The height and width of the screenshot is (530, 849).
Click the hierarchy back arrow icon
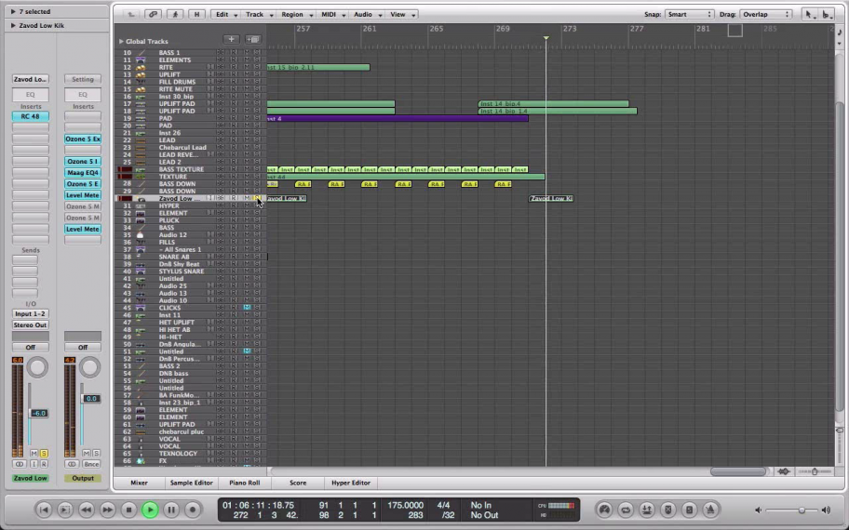tap(131, 15)
